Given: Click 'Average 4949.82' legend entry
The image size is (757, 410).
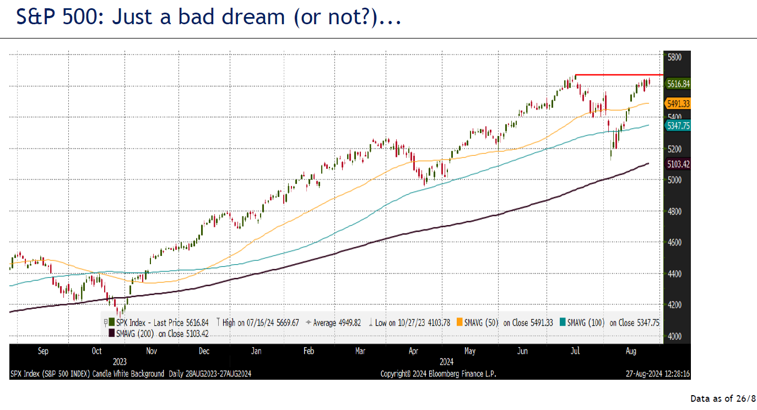Looking at the screenshot, I should [333, 322].
